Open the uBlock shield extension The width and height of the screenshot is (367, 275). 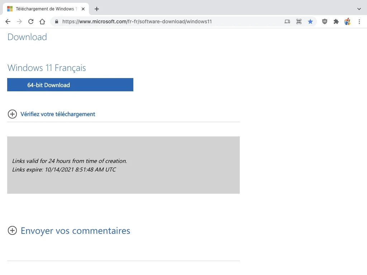324,21
